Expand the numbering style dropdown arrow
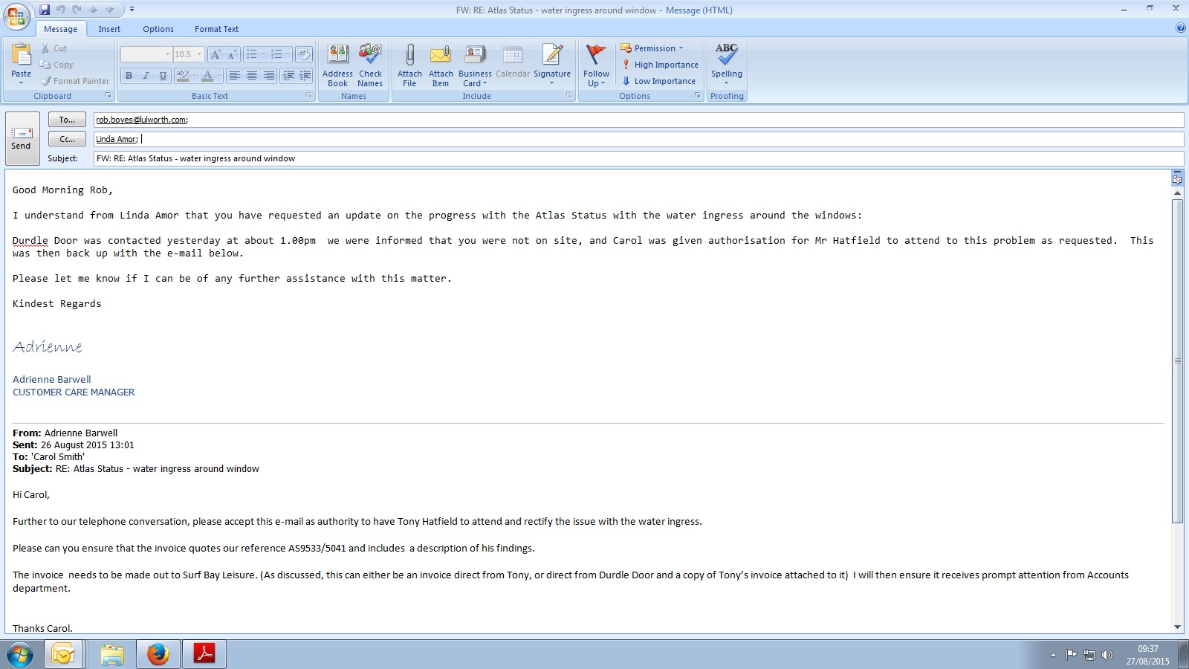The image size is (1189, 669). coord(288,54)
